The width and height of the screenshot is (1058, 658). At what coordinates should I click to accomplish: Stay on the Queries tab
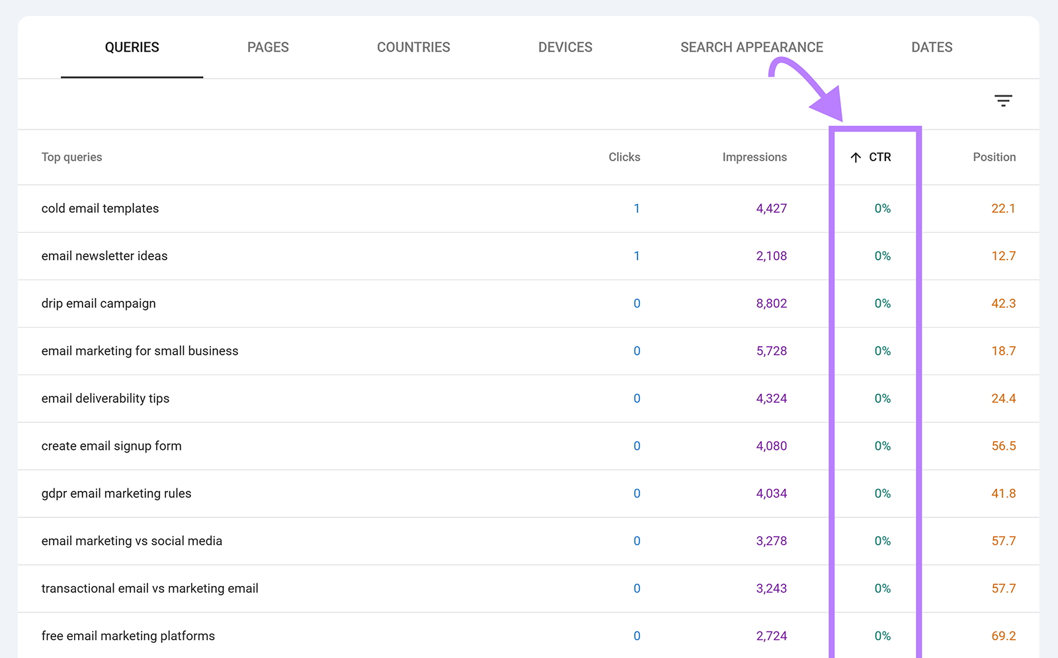click(132, 47)
